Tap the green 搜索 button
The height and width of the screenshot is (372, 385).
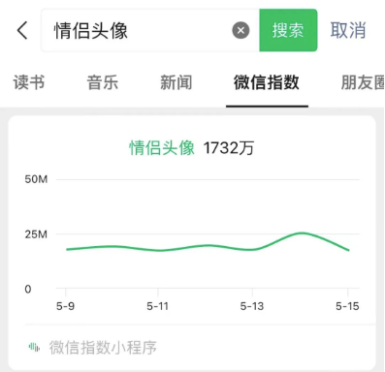(x=288, y=30)
